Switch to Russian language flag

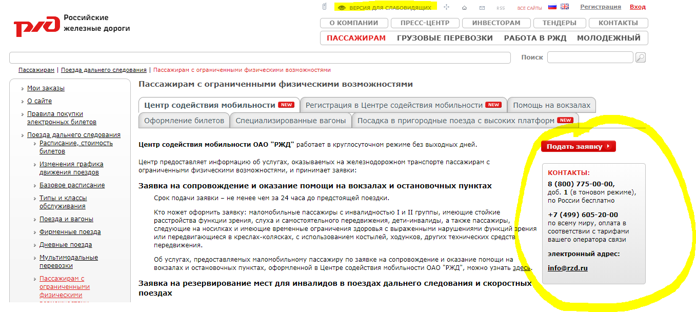coord(552,7)
